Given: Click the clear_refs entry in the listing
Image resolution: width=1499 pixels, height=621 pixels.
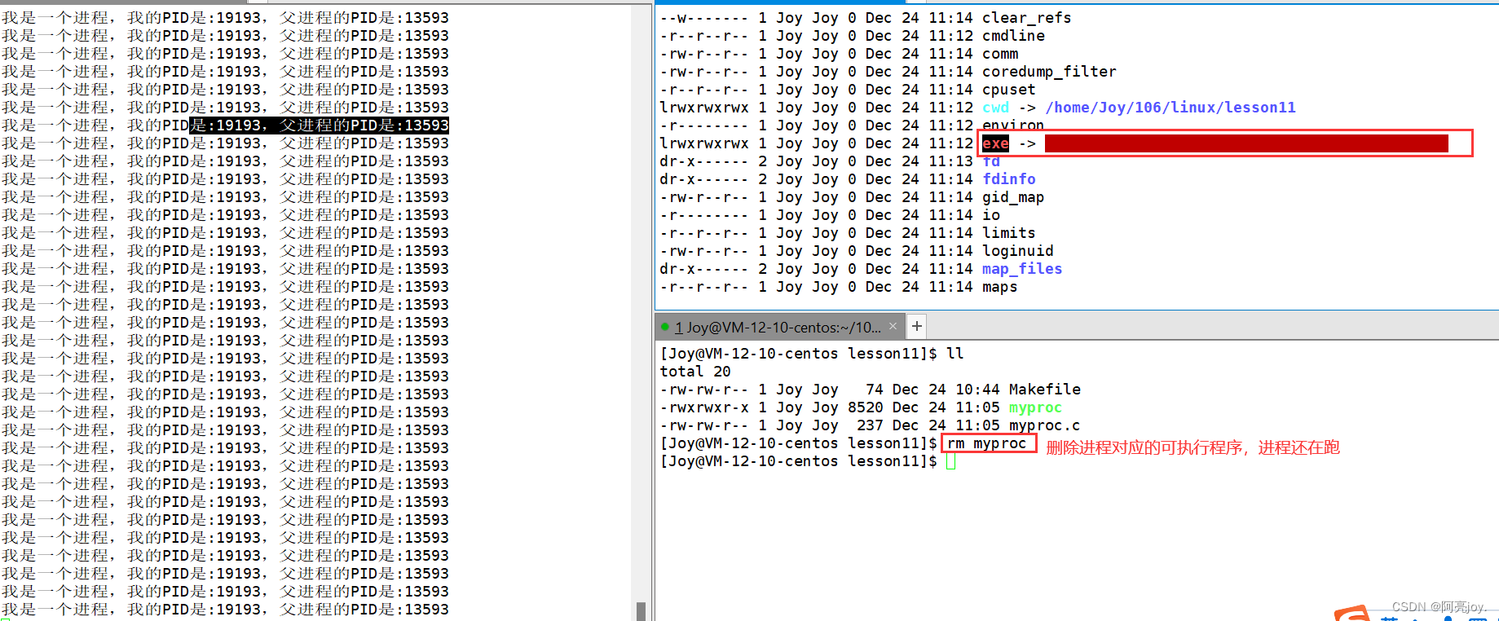Looking at the screenshot, I should pos(1026,17).
